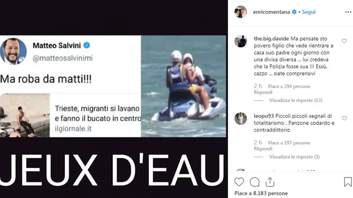Like the.big.davide's comment heart
Image resolution: width=353 pixels, height=198 pixels.
pyautogui.click(x=344, y=41)
